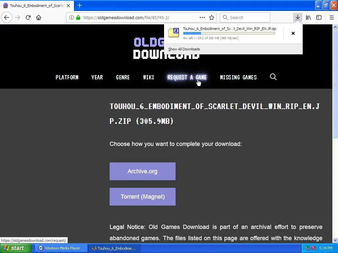Viewport: 338px width, 253px height.
Task: Open the Windows start menu
Action: point(16,248)
